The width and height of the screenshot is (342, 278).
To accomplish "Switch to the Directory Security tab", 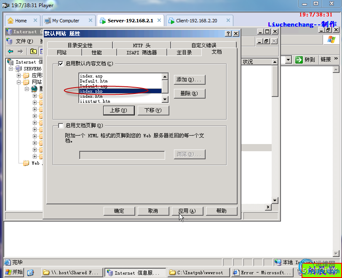I will pos(80,45).
